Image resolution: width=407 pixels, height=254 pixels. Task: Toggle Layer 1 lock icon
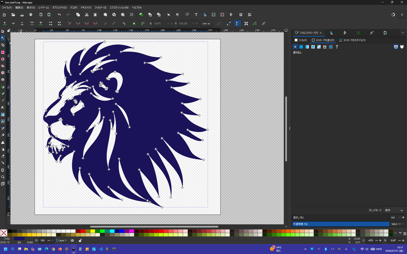[x=80, y=240]
